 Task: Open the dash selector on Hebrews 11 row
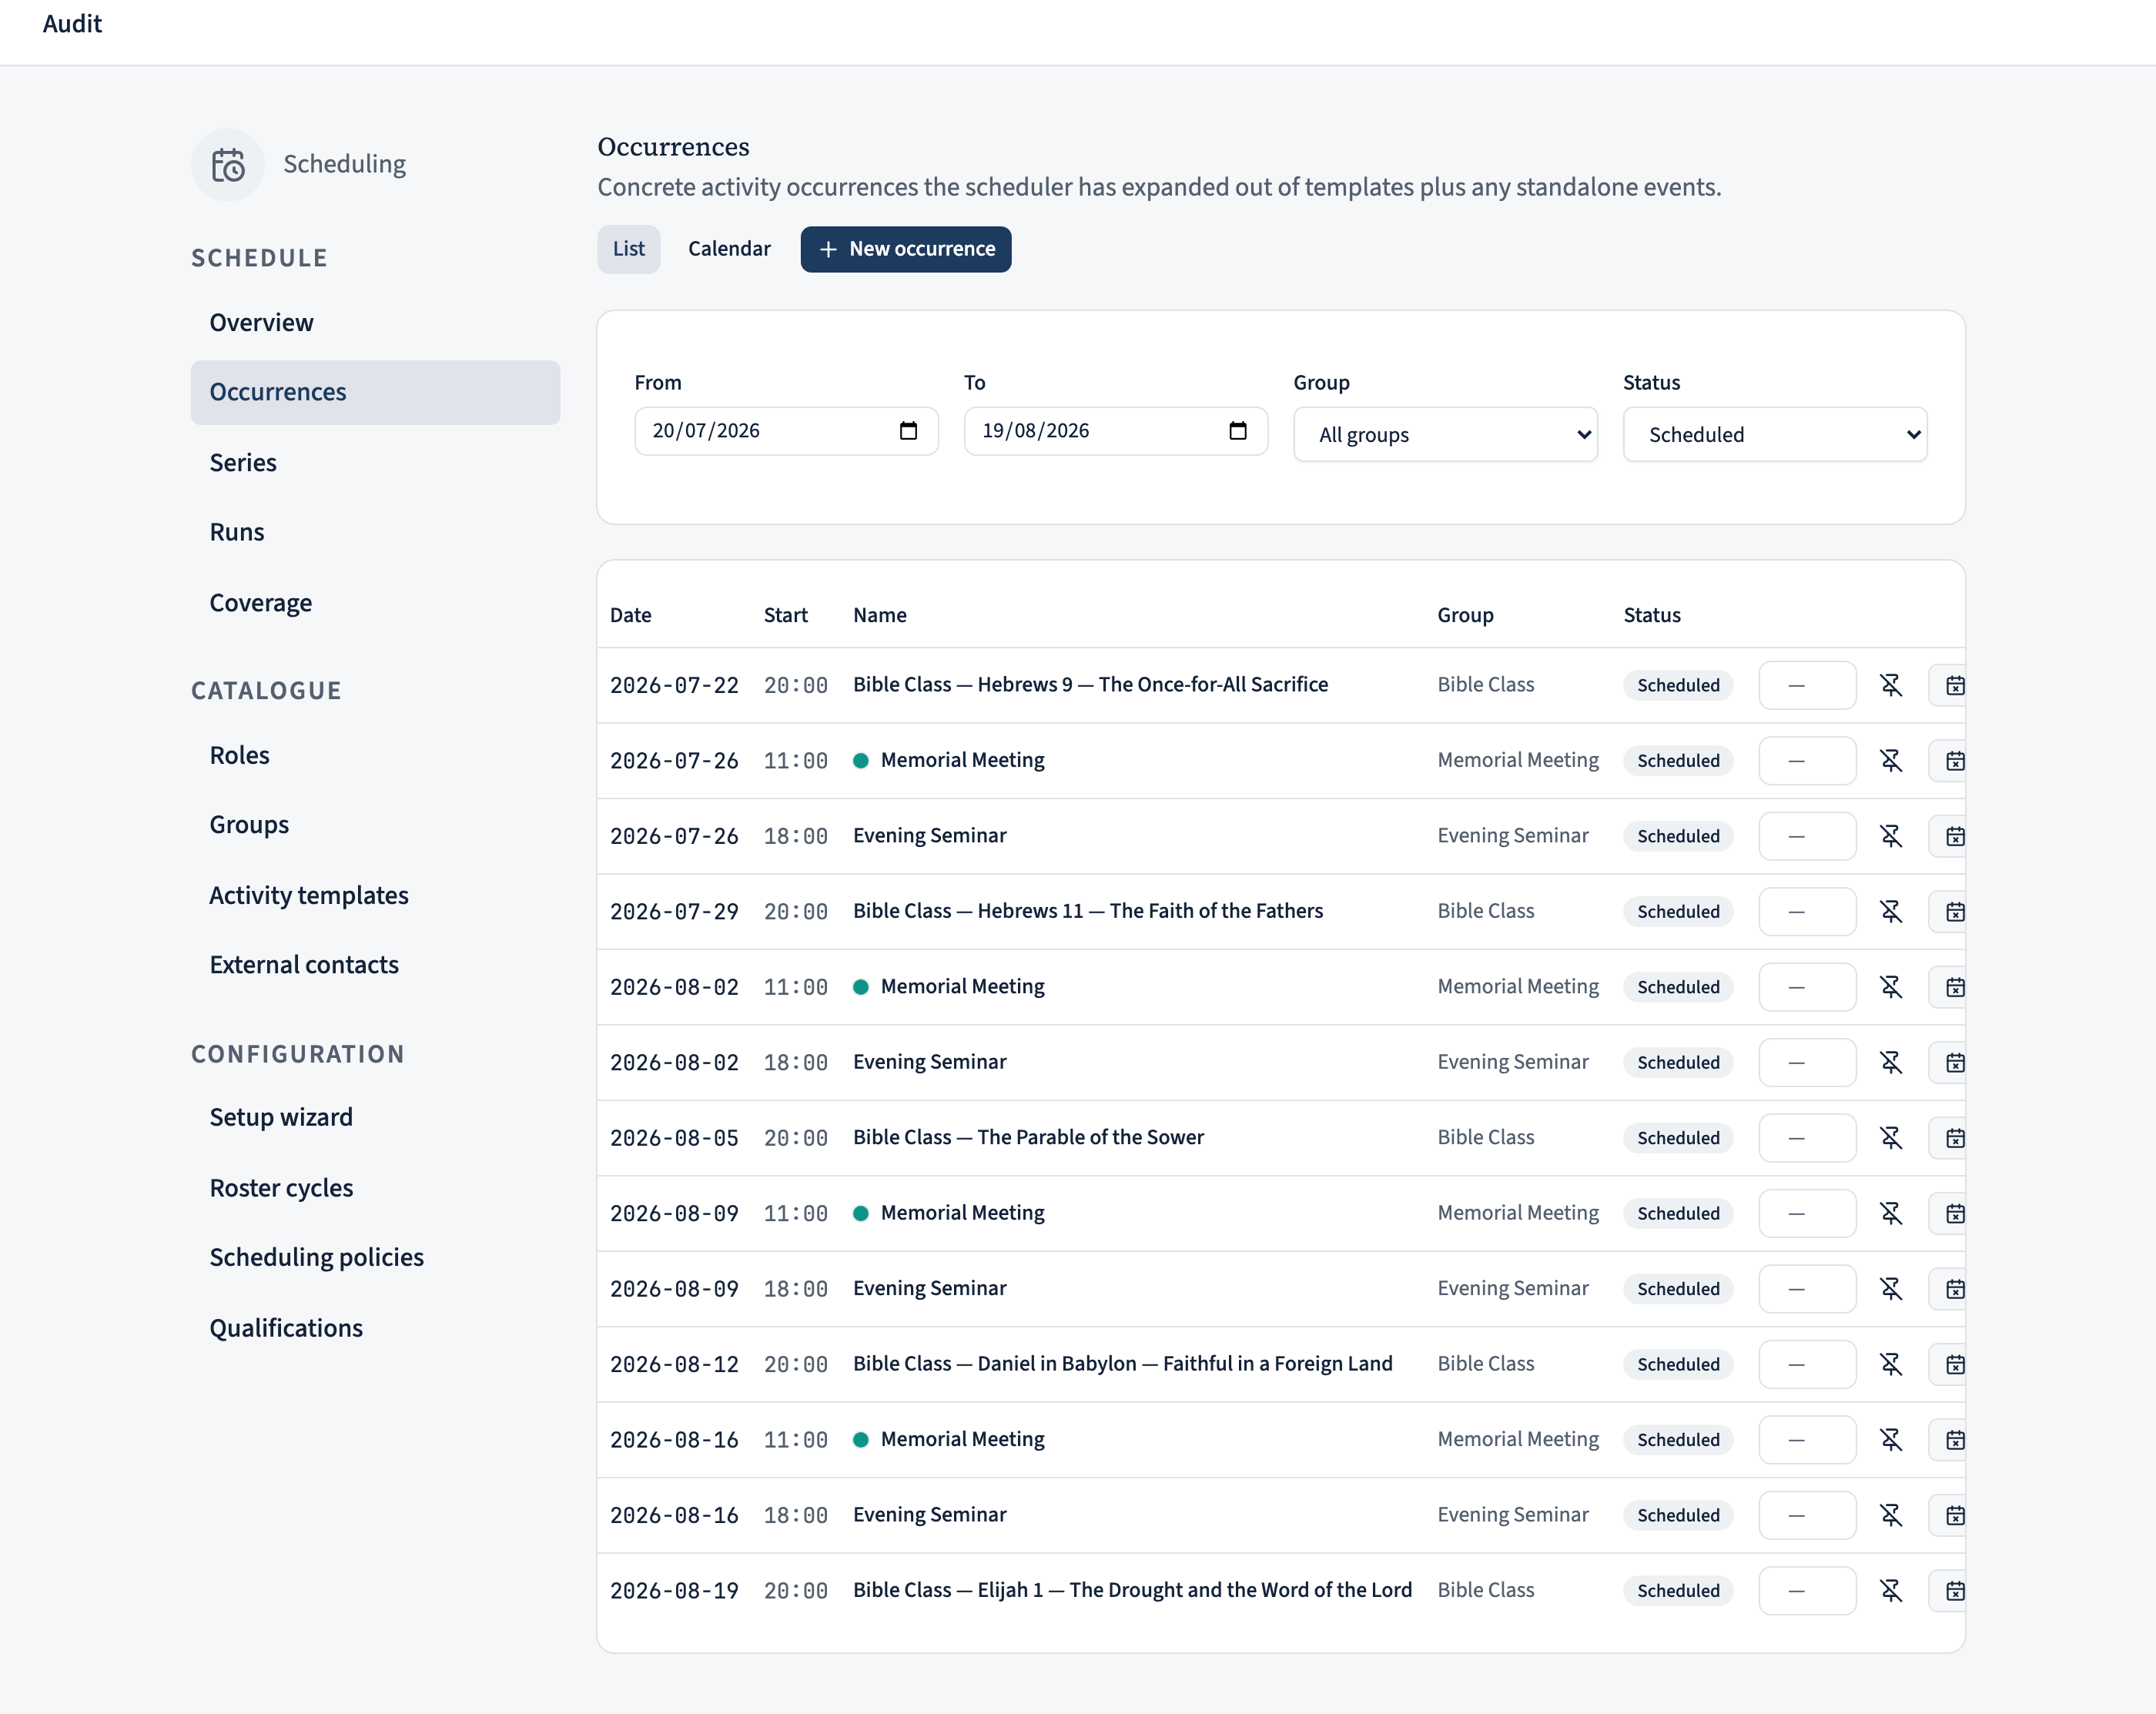point(1807,912)
